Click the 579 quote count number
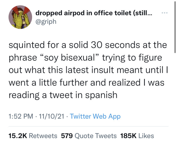 67,136
